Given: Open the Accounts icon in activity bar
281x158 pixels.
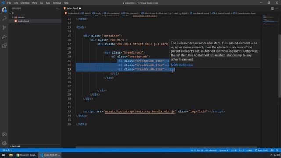Looking at the screenshot, I should (4, 134).
